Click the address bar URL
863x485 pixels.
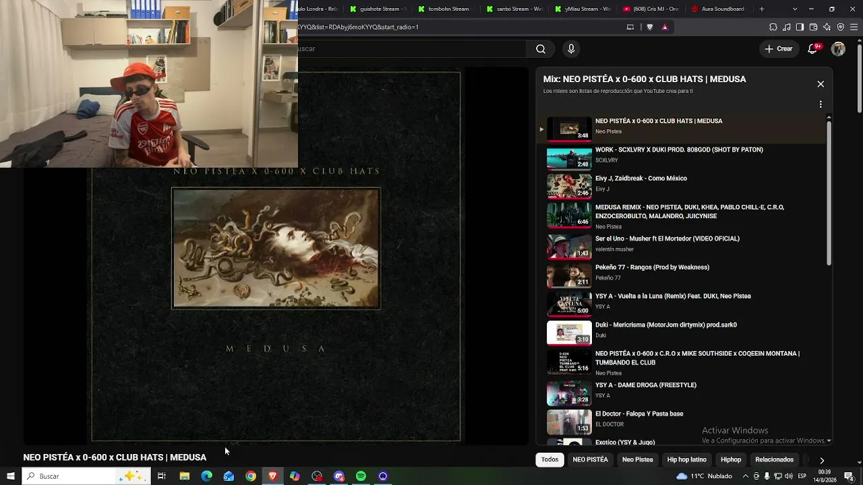[x=358, y=27]
